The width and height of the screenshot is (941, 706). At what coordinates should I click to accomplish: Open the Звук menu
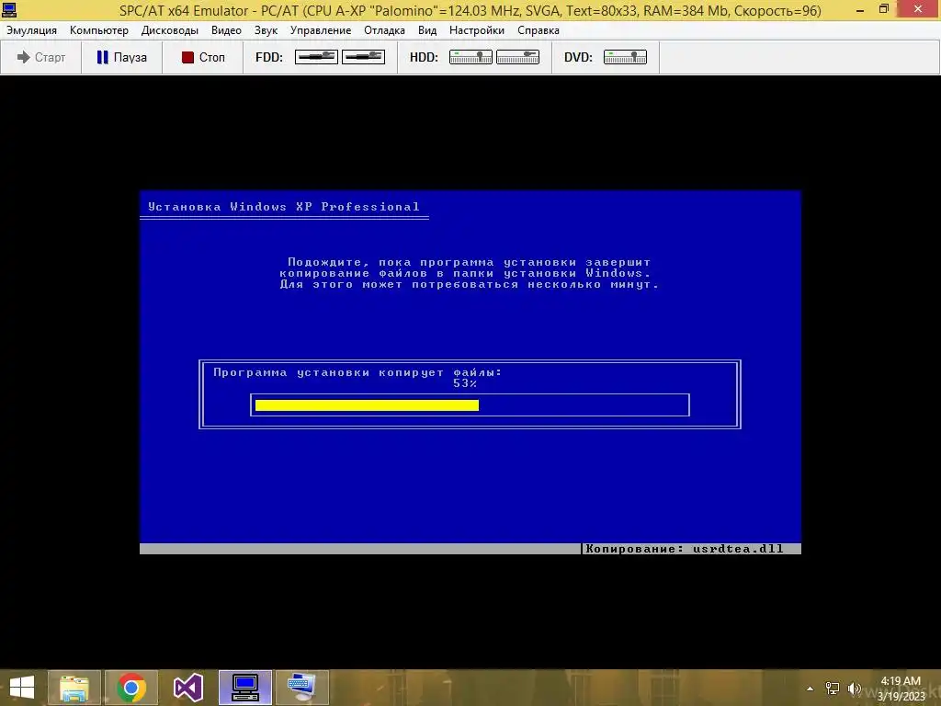click(266, 30)
